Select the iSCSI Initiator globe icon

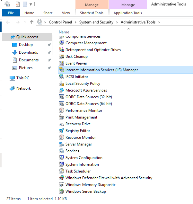pos(62,77)
